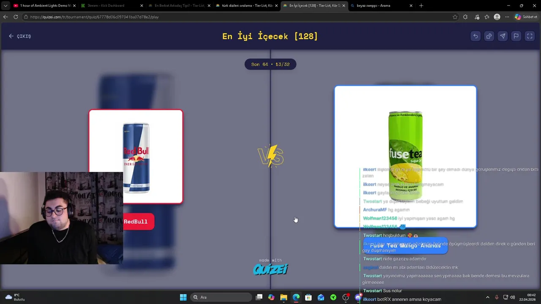
Task: Open File Explorer from the taskbar
Action: pos(284,297)
